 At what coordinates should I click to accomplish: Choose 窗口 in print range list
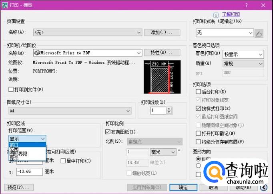(x=27, y=145)
